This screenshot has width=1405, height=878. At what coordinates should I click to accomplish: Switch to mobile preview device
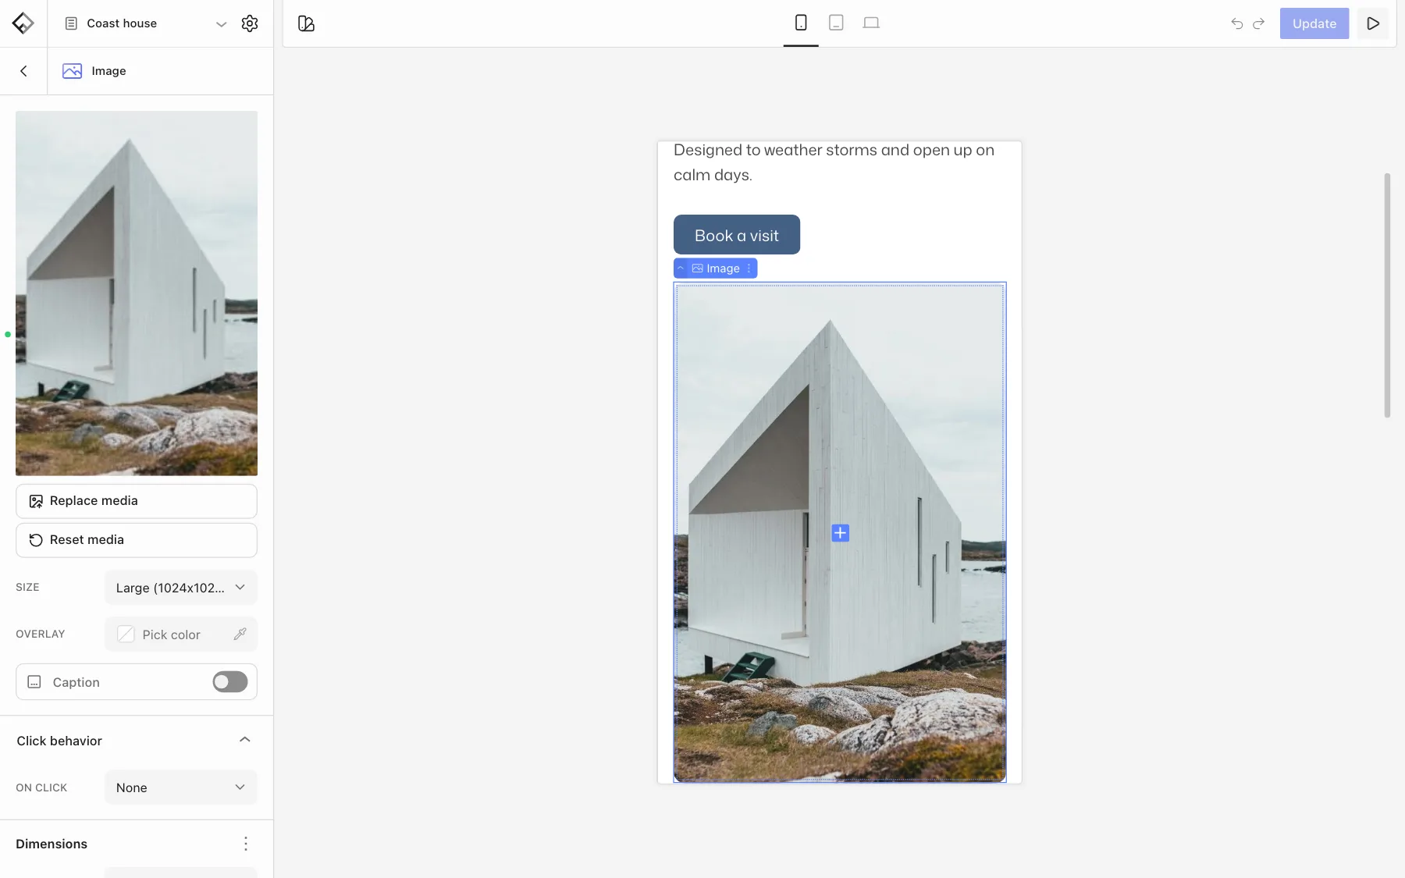[801, 23]
